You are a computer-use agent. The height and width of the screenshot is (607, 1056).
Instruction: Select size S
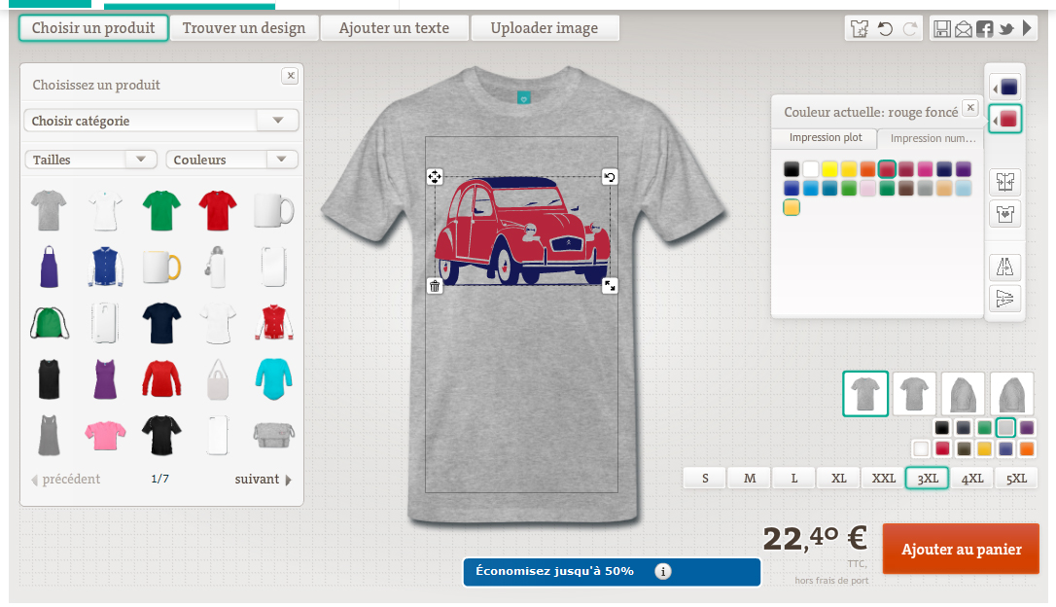click(x=704, y=479)
